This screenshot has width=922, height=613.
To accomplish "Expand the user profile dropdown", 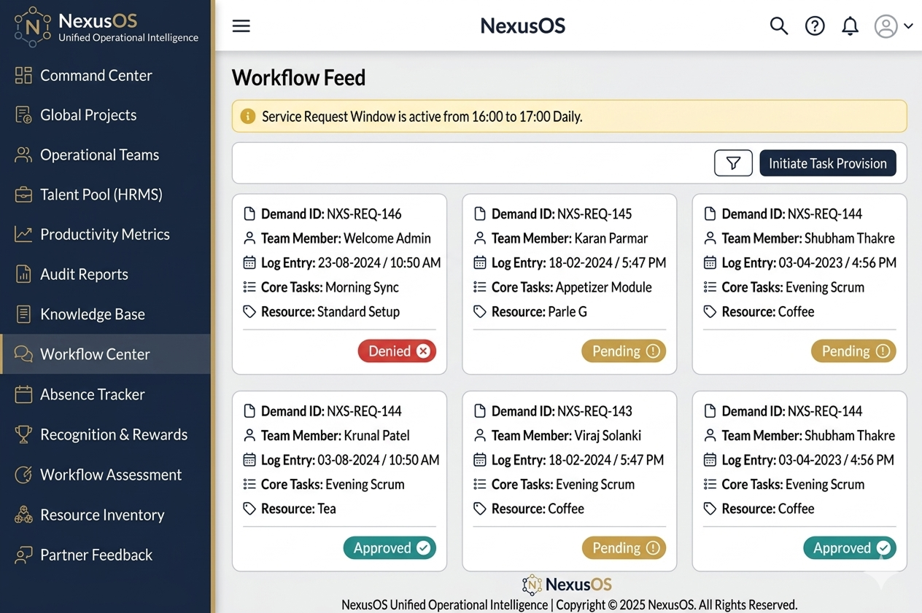I will [894, 26].
